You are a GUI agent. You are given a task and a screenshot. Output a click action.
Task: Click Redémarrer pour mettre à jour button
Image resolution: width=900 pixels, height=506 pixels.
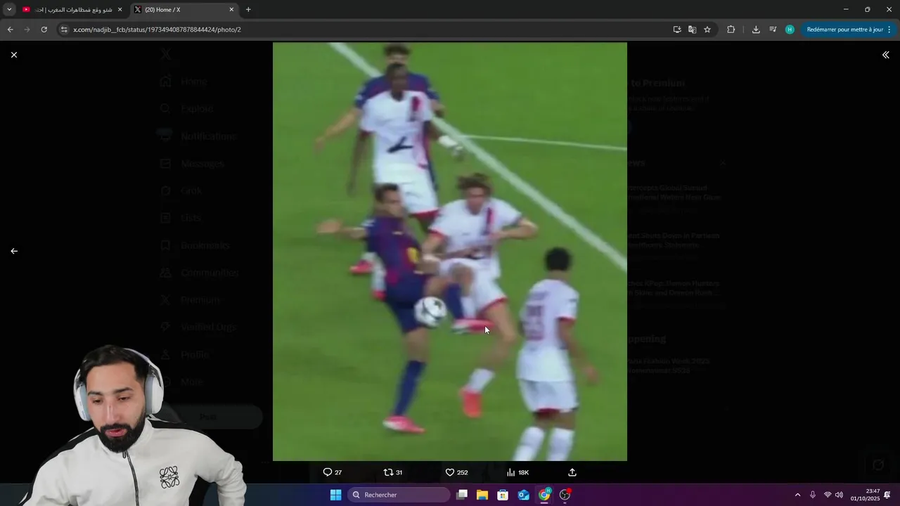pos(844,30)
